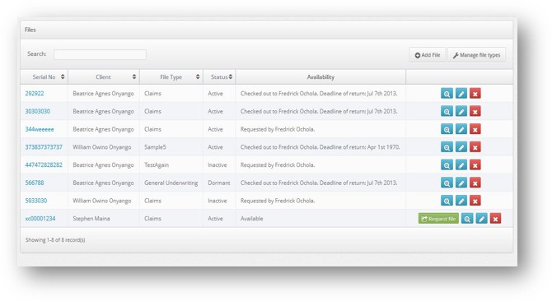The image size is (552, 301).
Task: Open serial number link 292922
Action: [35, 94]
